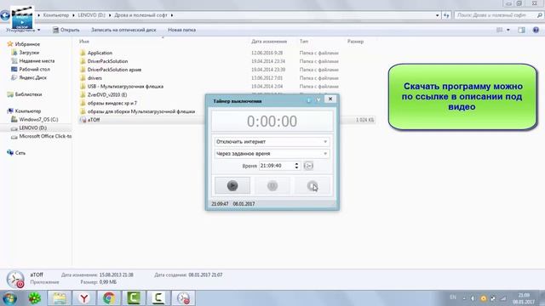545x306 pixels.
Task: Create a folder with Новая папка
Action: click(x=181, y=30)
